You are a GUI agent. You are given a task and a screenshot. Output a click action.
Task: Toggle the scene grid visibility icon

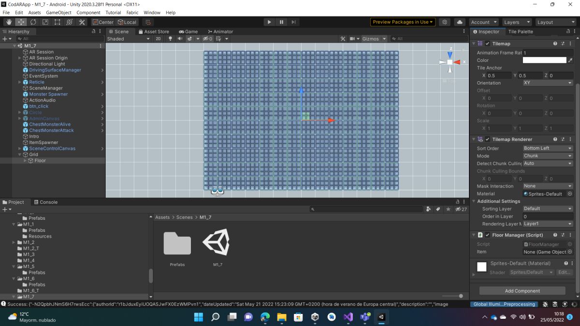coord(218,39)
